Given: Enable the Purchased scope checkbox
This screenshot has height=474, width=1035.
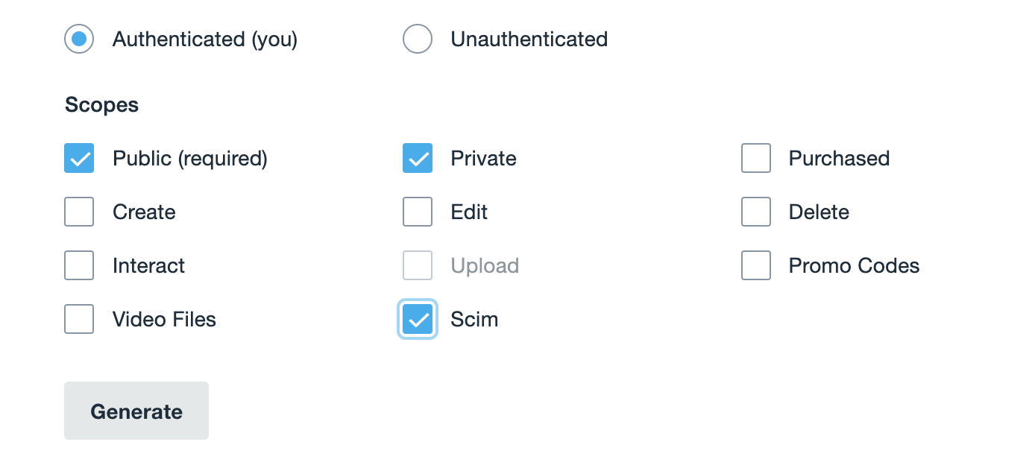Looking at the screenshot, I should [x=755, y=158].
